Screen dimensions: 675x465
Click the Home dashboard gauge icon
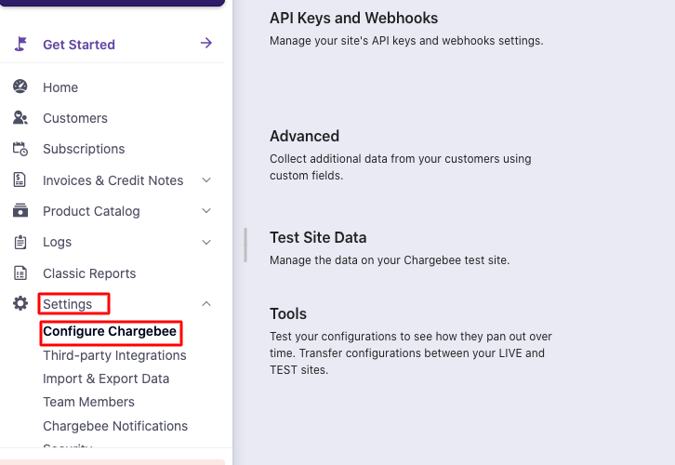20,86
